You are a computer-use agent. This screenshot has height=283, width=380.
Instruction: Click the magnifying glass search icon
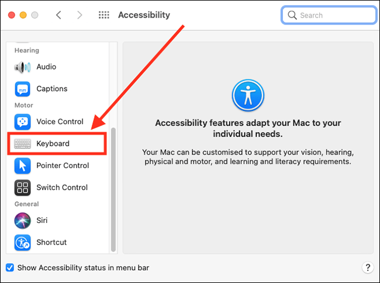point(292,15)
